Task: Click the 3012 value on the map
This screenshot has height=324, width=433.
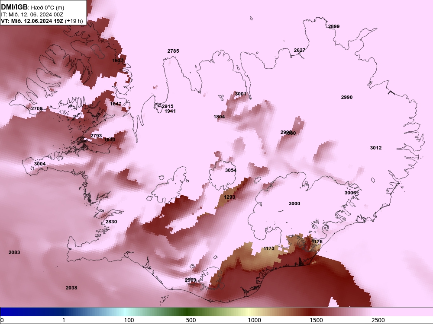Action: [x=376, y=148]
